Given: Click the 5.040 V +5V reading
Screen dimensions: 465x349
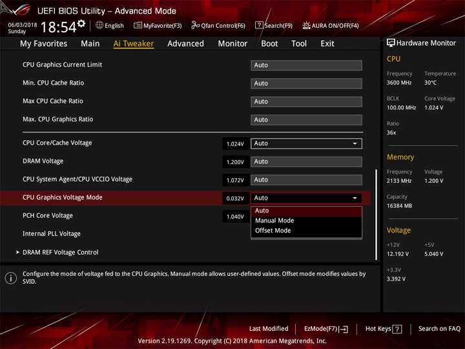Looking at the screenshot, I should (433, 254).
